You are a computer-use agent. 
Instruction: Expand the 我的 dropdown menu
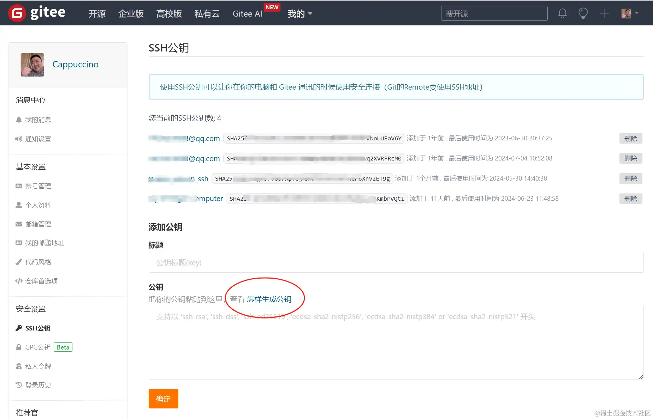click(300, 14)
